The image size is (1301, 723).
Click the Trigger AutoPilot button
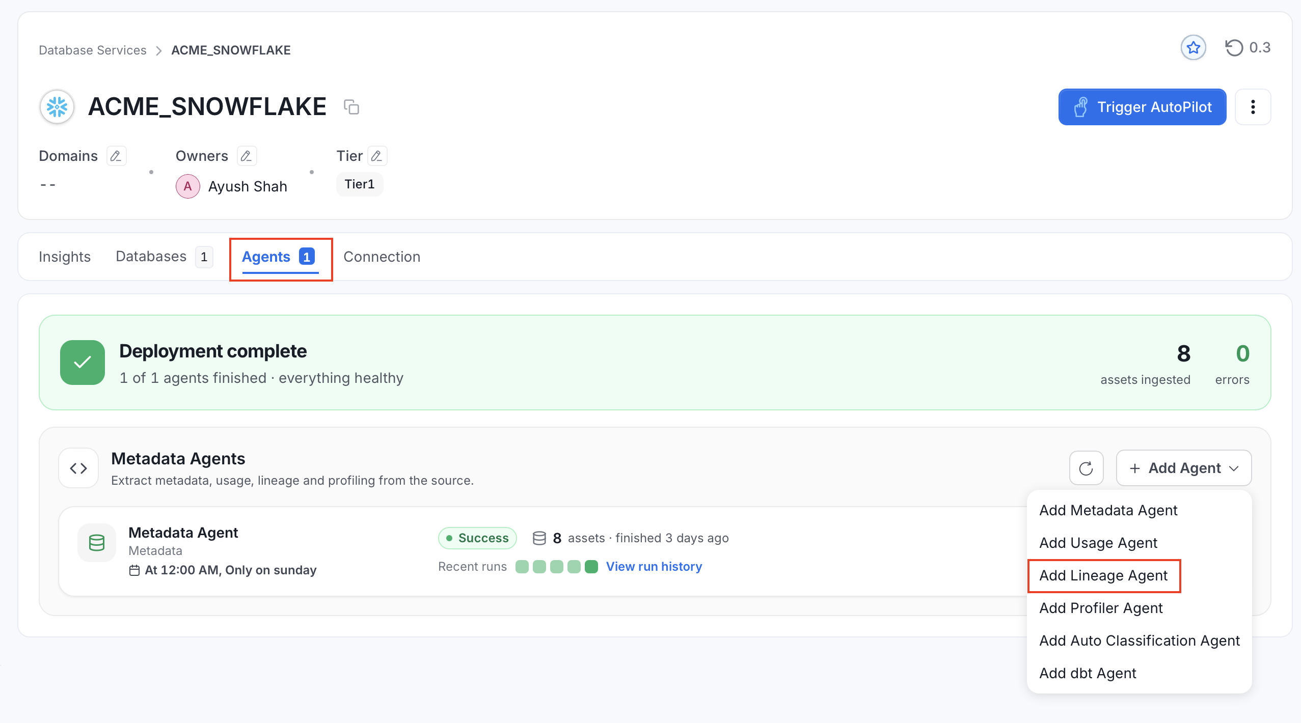pyautogui.click(x=1142, y=107)
